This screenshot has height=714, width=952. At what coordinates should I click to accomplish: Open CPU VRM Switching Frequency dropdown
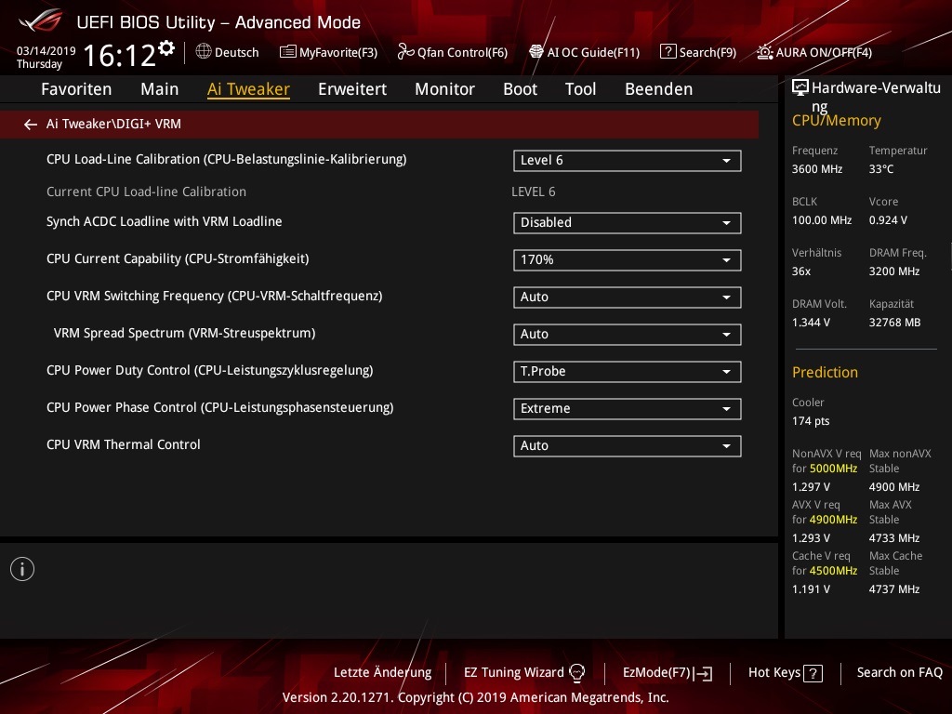[x=628, y=297]
